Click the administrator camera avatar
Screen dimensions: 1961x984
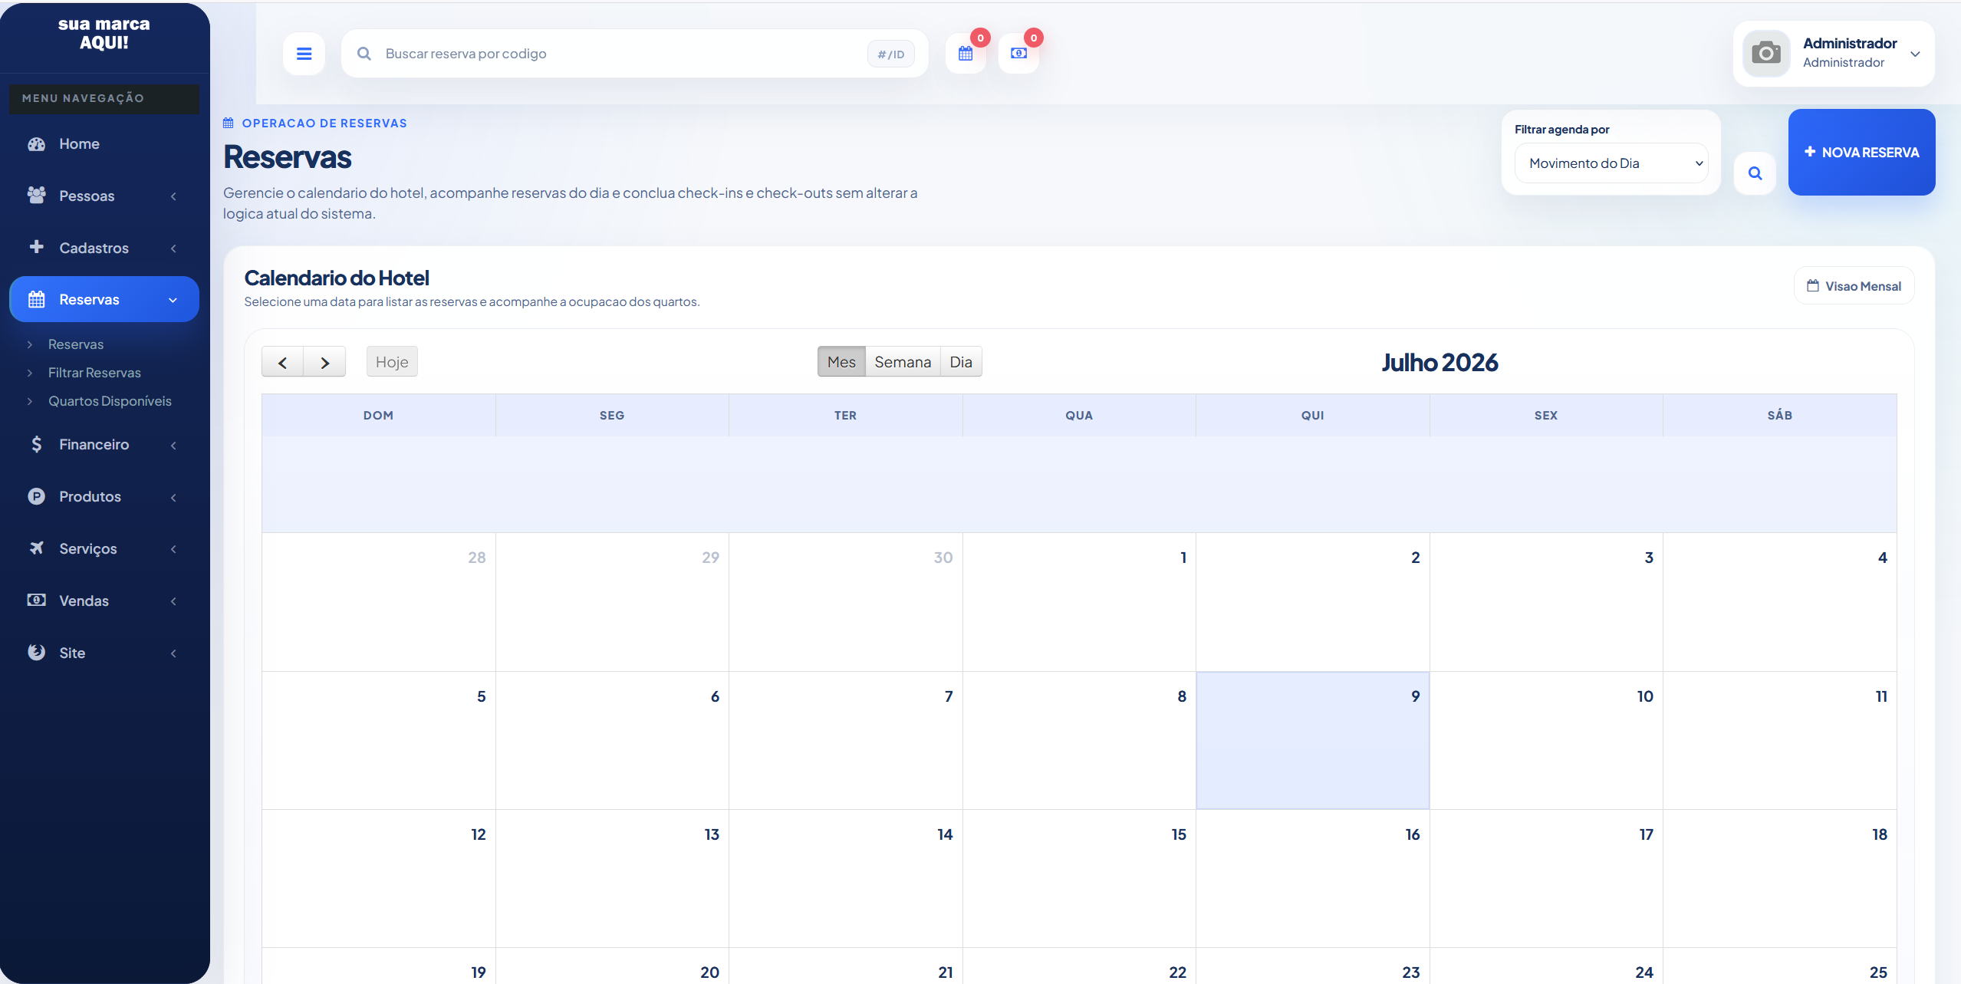pos(1766,54)
